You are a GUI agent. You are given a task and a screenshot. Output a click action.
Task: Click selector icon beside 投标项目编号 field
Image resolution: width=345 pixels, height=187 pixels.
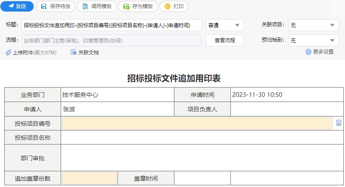[x=339, y=123]
